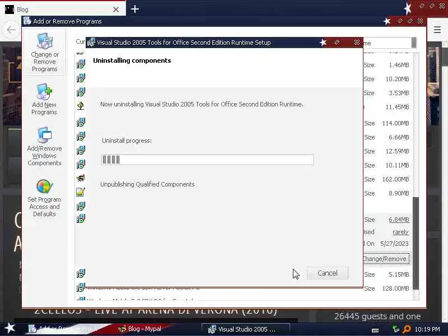
Task: Click the lamp-like icon in 11.45MB row
Action: (81, 106)
